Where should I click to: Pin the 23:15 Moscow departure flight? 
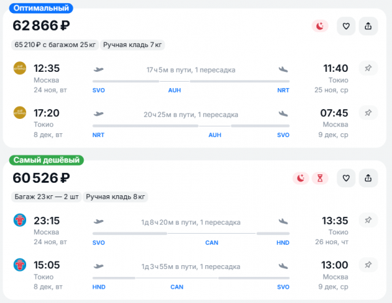[368, 220]
